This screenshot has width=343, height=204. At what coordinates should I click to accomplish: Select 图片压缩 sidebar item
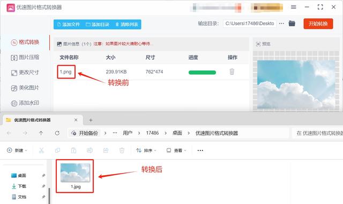click(x=25, y=57)
